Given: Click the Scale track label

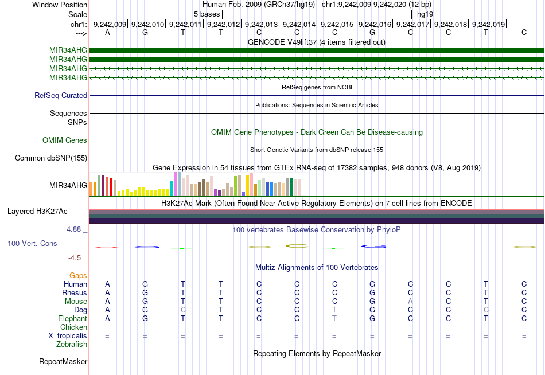Looking at the screenshot, I should (x=77, y=14).
